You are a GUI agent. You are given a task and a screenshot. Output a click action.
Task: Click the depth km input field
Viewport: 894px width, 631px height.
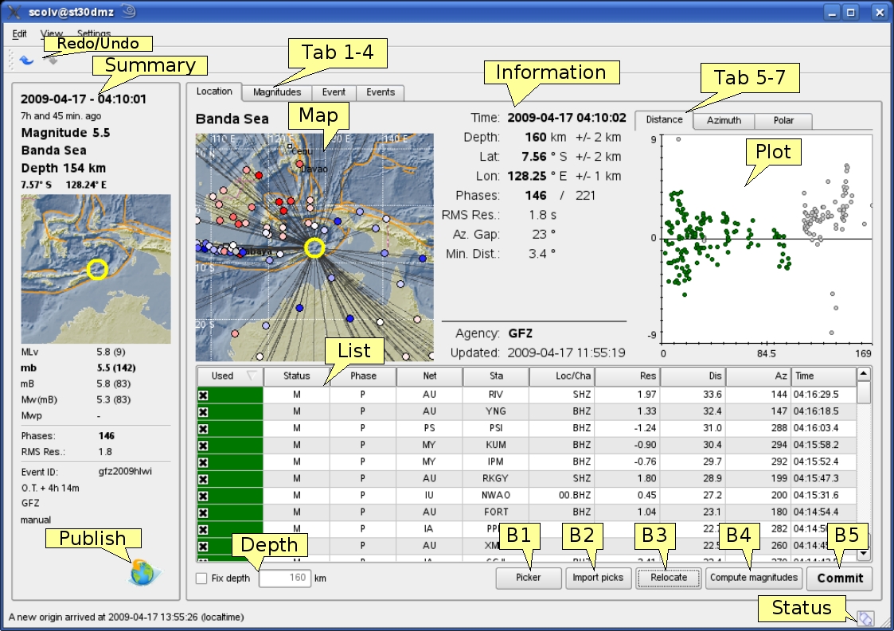(x=284, y=578)
